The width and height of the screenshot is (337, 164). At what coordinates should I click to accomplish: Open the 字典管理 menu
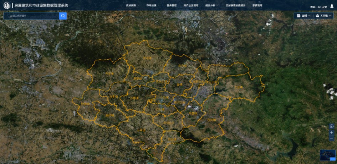click(257, 6)
